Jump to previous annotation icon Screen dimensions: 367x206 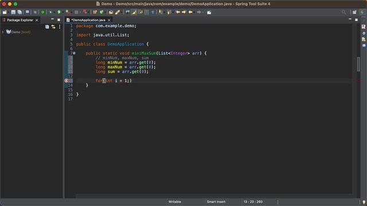169,12
